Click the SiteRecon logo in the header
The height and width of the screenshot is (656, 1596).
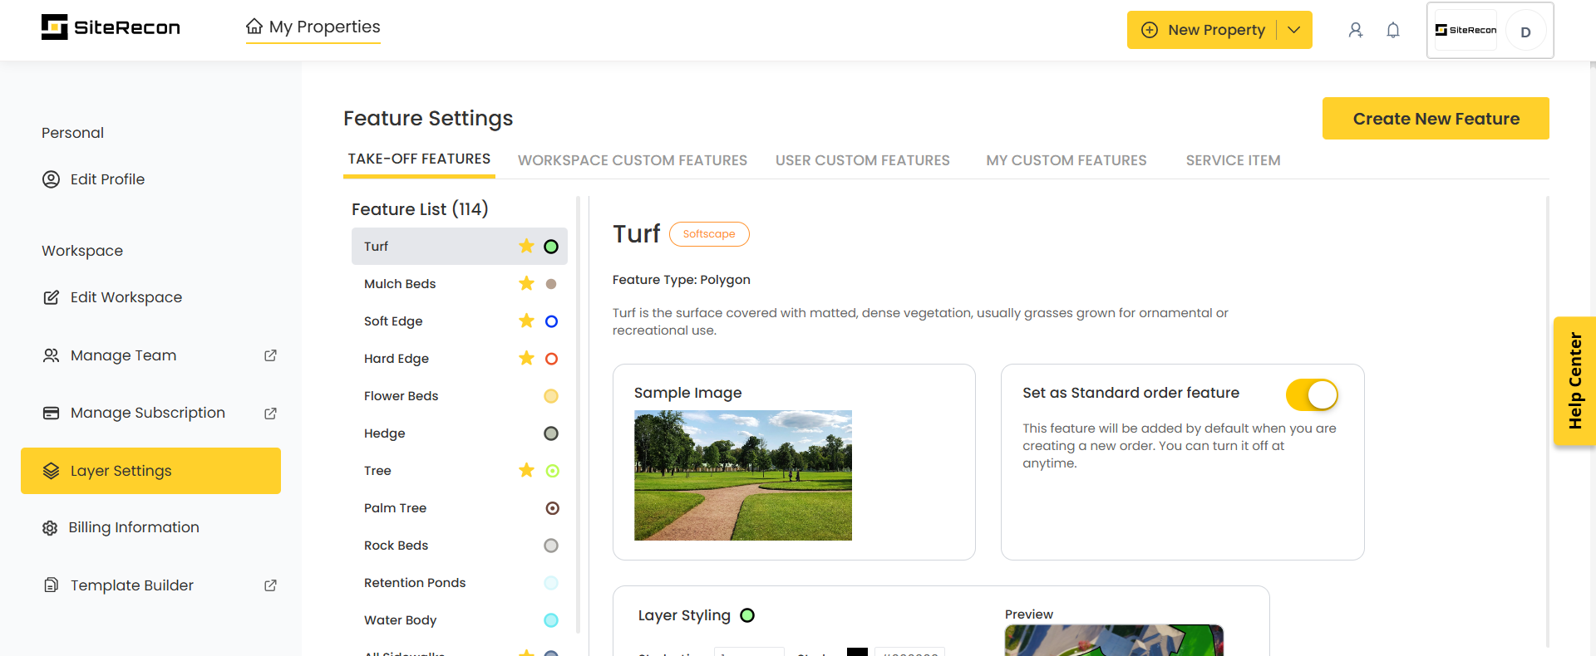click(111, 27)
